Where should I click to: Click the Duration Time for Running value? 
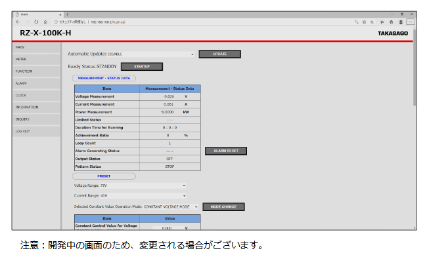(x=169, y=128)
